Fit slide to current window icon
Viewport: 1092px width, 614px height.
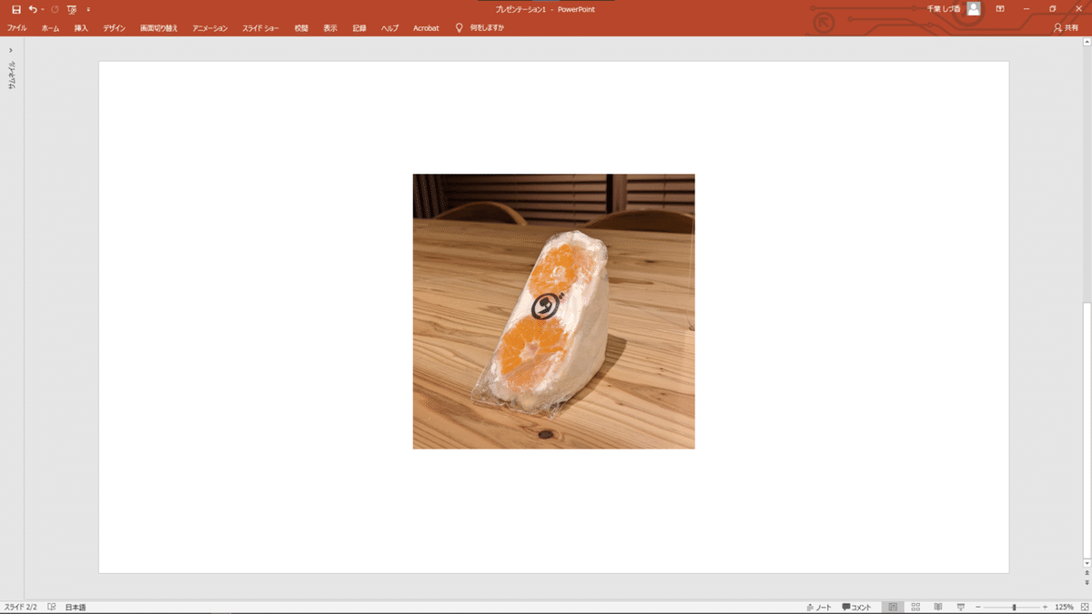pyautogui.click(x=1084, y=607)
